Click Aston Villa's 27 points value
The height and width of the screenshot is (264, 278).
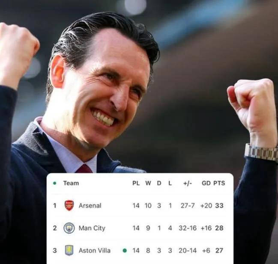[219, 251]
